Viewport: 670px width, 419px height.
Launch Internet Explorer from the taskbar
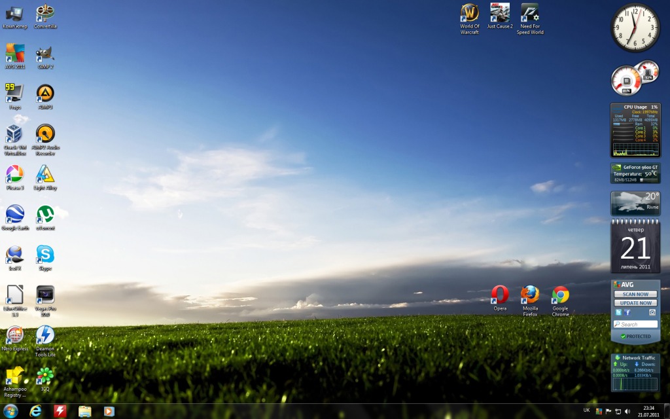pos(35,411)
